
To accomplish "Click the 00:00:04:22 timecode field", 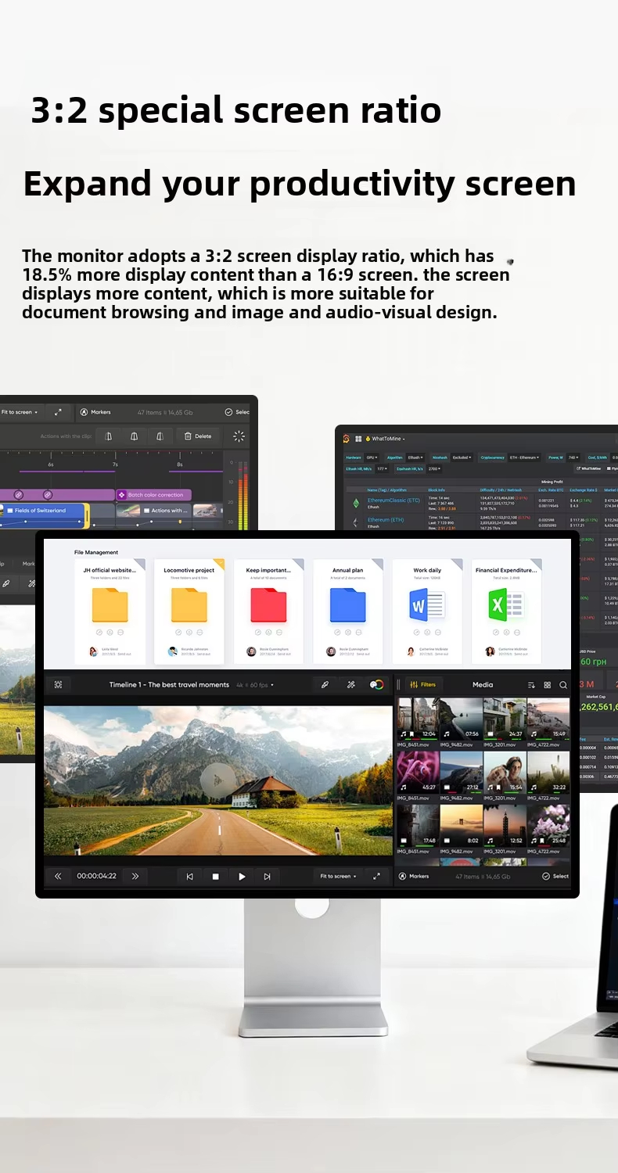I will pos(96,877).
